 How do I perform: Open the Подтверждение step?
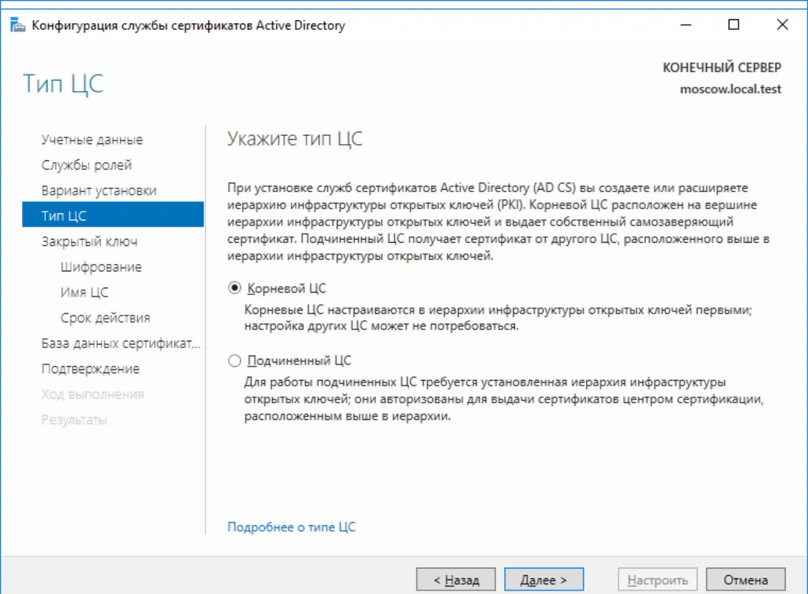[90, 369]
